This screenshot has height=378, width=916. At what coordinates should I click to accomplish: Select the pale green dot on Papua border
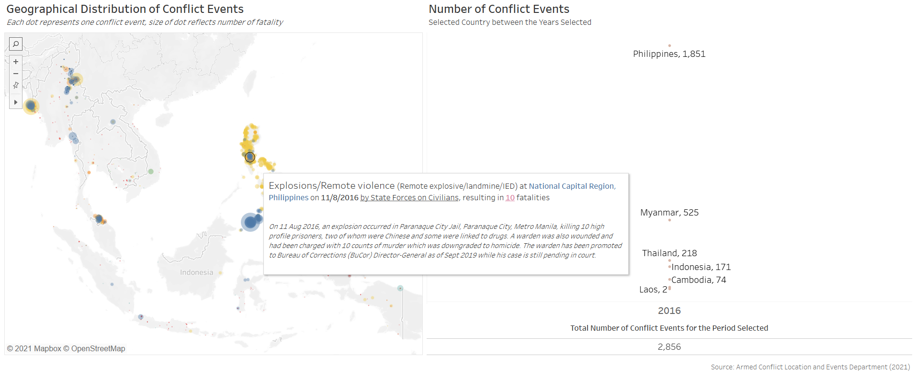coord(400,288)
